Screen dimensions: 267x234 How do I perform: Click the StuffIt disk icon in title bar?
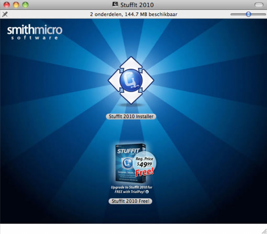coord(115,5)
